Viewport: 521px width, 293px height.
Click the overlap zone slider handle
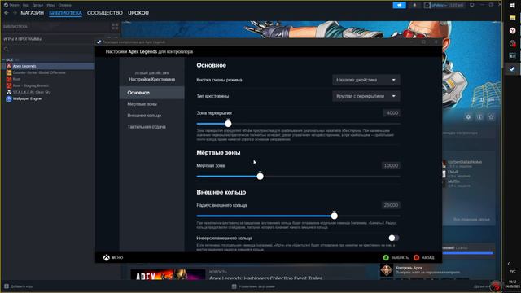228,124
